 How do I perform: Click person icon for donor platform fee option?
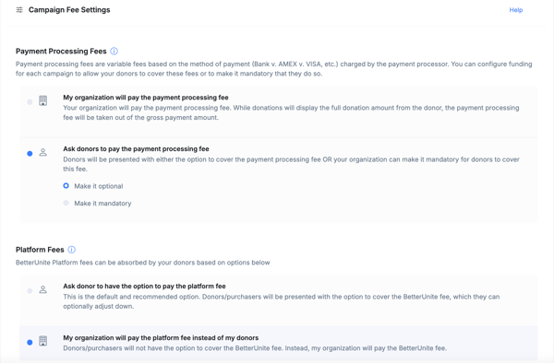pos(42,290)
